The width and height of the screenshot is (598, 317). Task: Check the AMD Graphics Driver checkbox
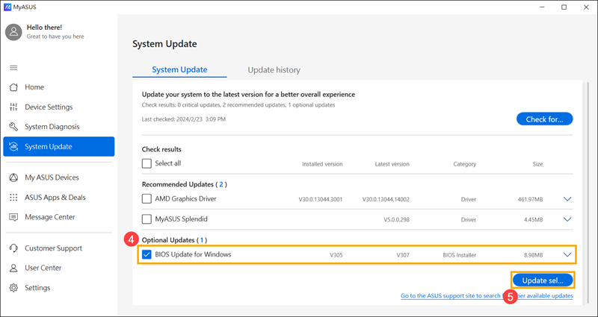pyautogui.click(x=147, y=198)
